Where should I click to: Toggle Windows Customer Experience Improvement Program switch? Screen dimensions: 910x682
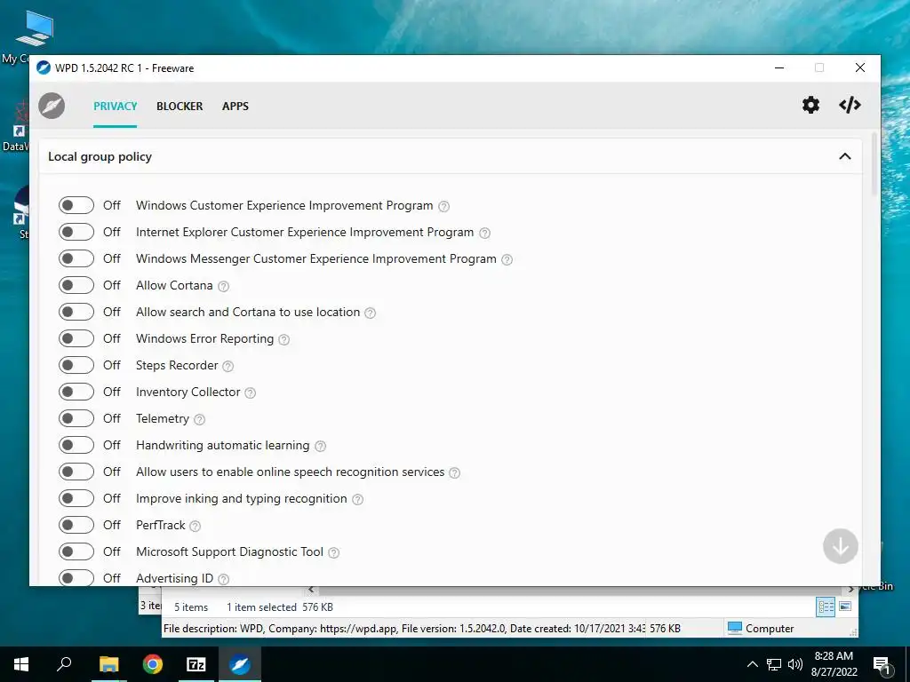pos(76,205)
